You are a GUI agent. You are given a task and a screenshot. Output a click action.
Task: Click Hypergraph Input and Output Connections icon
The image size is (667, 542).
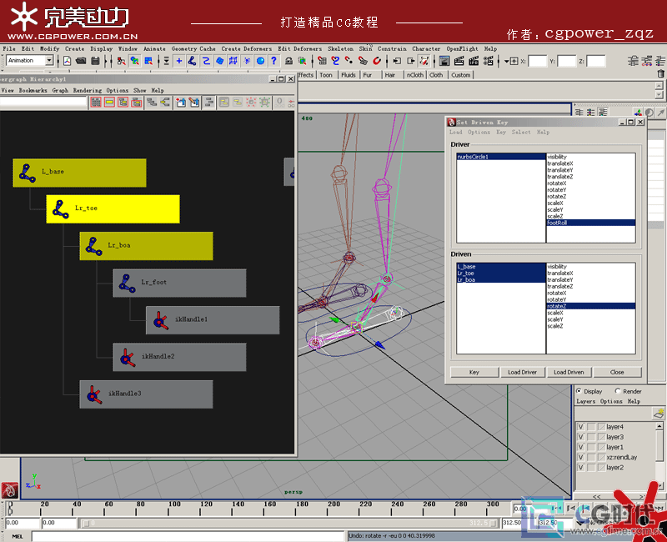coord(165,102)
